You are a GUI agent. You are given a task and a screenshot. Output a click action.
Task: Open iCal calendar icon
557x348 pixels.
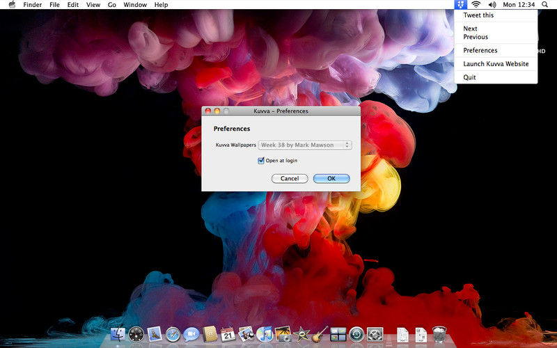pyautogui.click(x=228, y=334)
